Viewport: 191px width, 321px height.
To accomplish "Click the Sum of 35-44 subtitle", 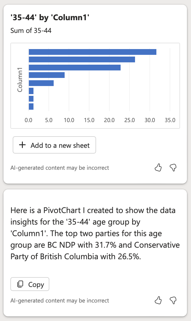I will [31, 31].
